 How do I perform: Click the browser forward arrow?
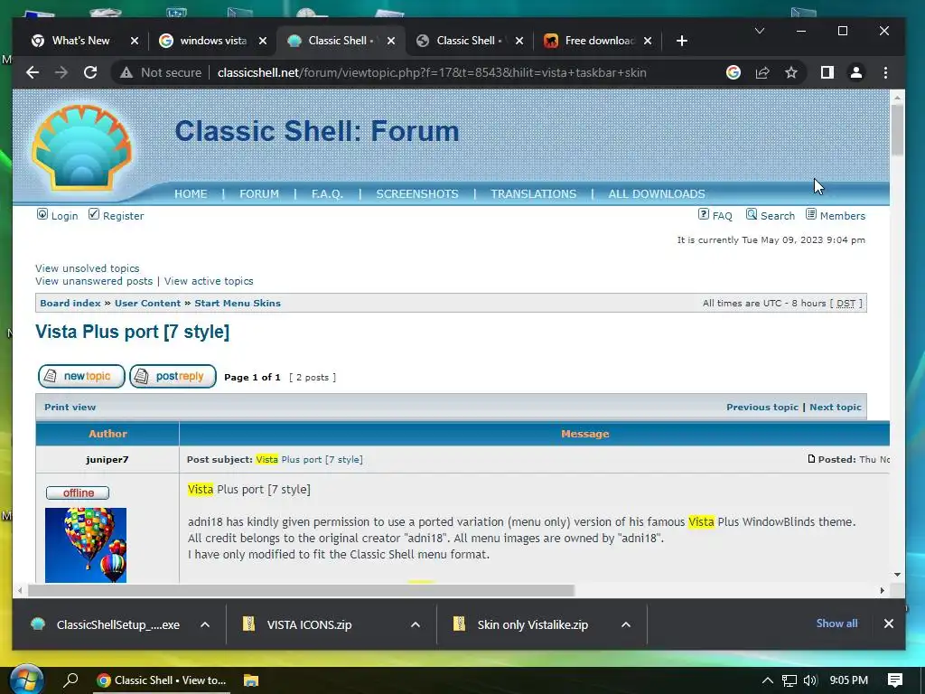point(61,72)
